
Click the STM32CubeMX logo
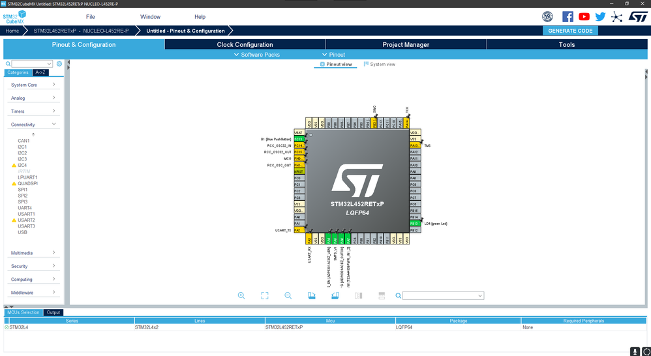(14, 17)
